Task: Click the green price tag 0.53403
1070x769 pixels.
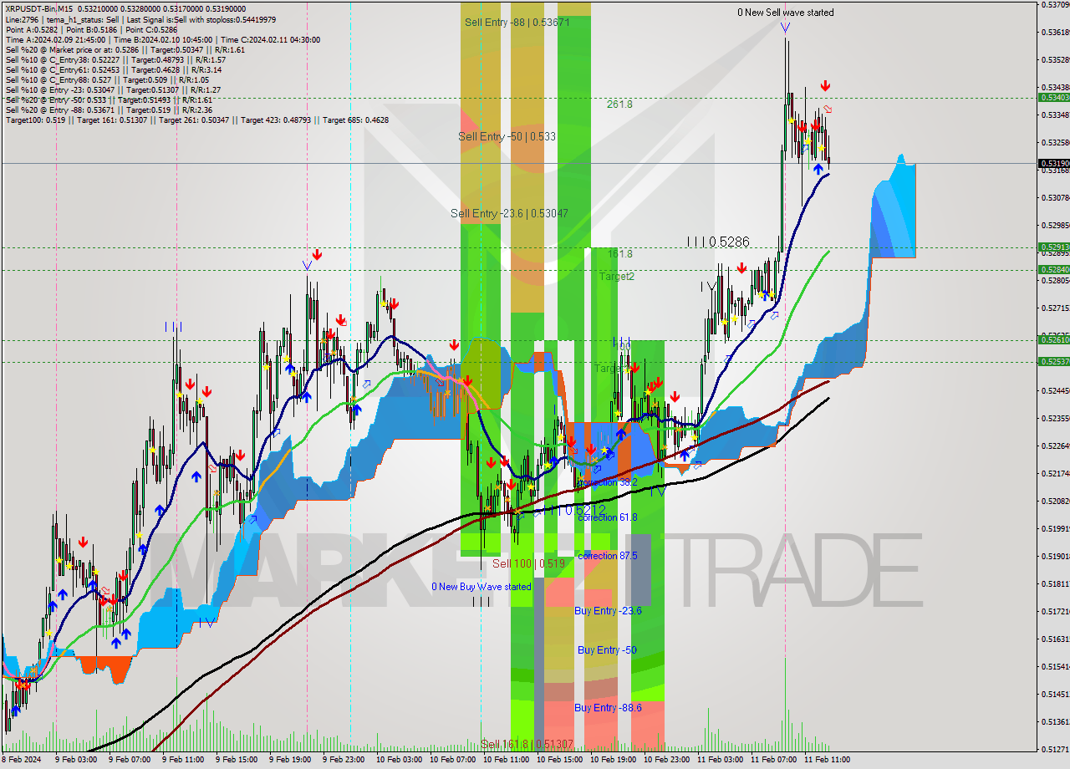Action: (1053, 97)
